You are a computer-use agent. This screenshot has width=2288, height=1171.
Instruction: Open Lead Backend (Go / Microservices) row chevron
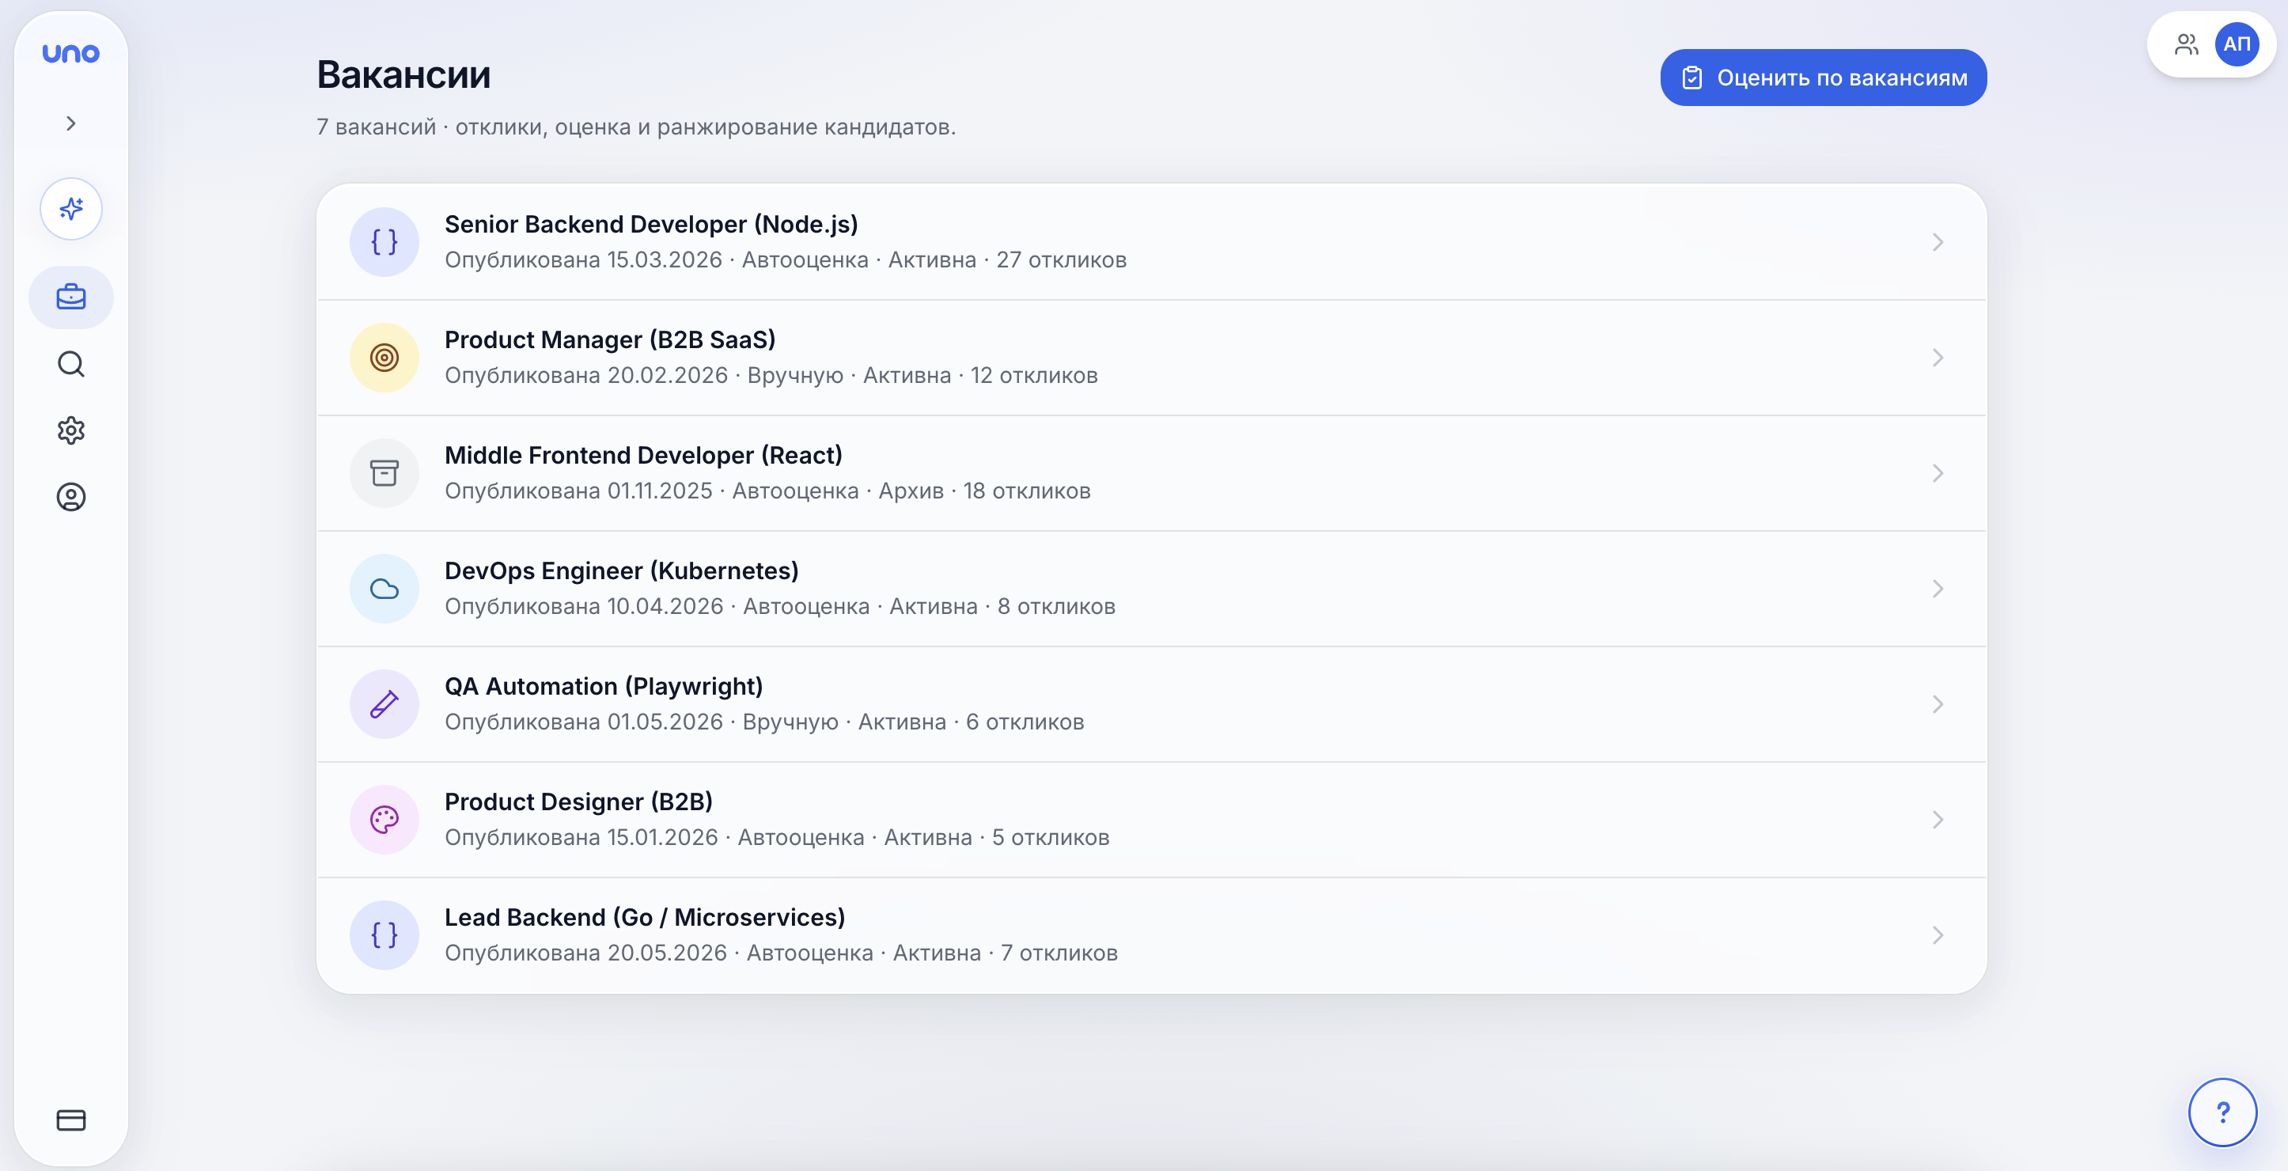(x=1938, y=934)
